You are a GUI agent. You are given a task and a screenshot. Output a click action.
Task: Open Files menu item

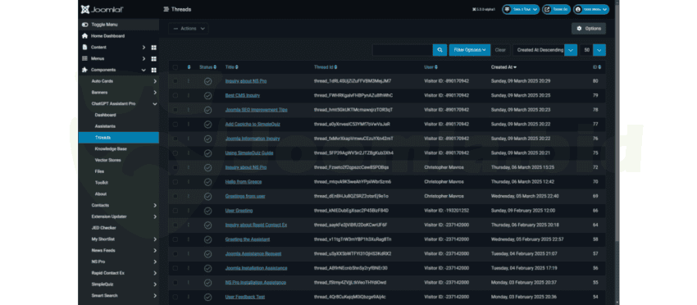[x=99, y=171]
